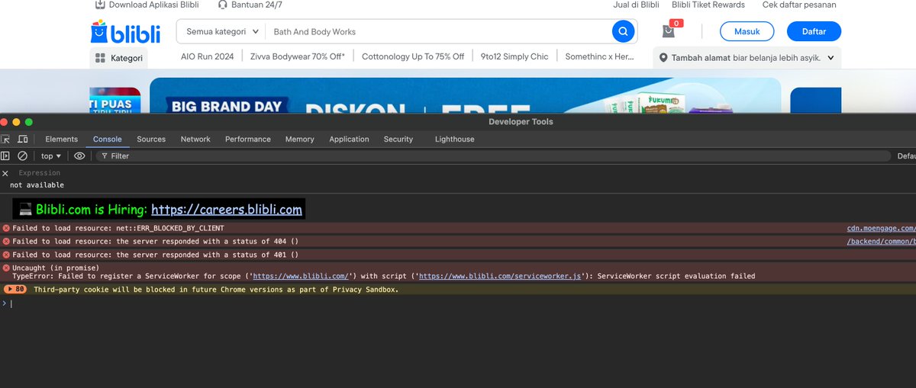Click the Somethinc x Her... promo link

click(600, 56)
